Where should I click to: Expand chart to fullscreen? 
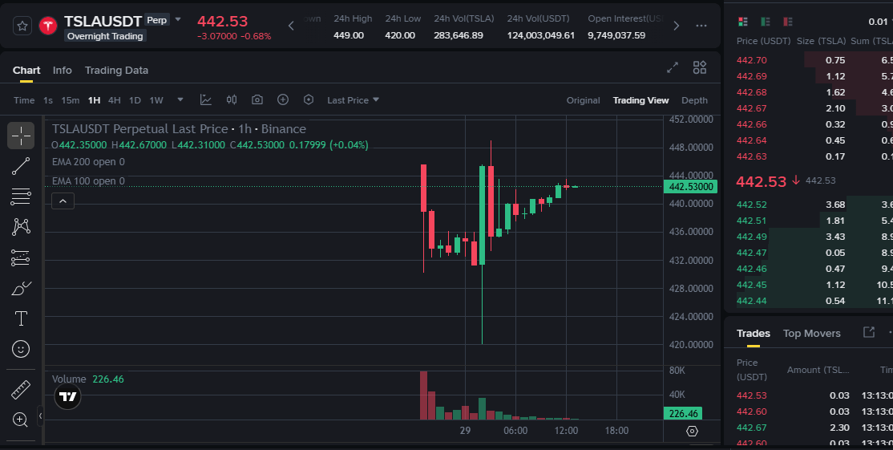673,67
